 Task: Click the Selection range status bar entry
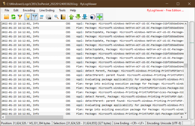pos(82,123)
